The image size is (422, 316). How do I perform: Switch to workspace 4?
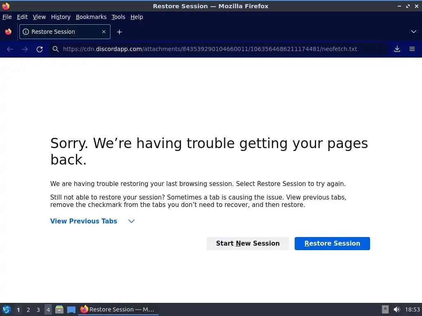click(x=48, y=310)
